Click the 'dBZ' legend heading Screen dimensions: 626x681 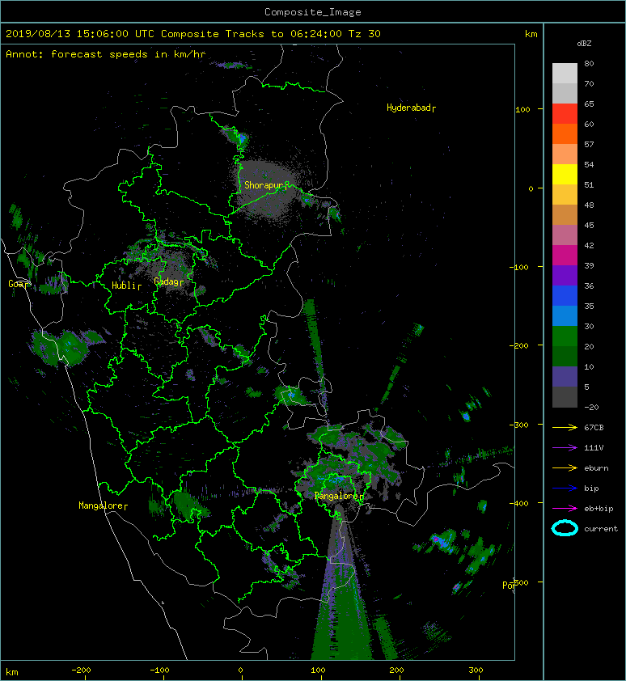(x=584, y=44)
